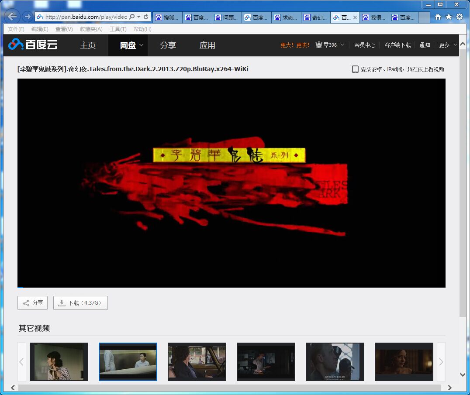Click the video progress bar
Screen dimensions: 470x395
(x=231, y=288)
